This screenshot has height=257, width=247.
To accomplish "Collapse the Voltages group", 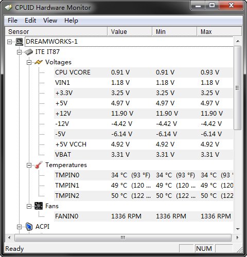I will pyautogui.click(x=29, y=62).
